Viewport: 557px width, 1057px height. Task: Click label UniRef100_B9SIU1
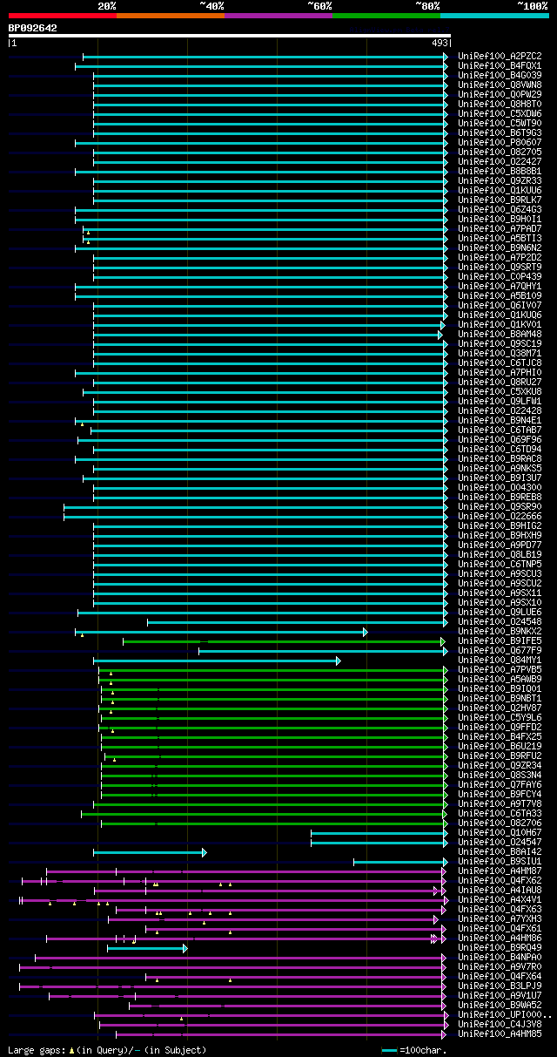500,861
